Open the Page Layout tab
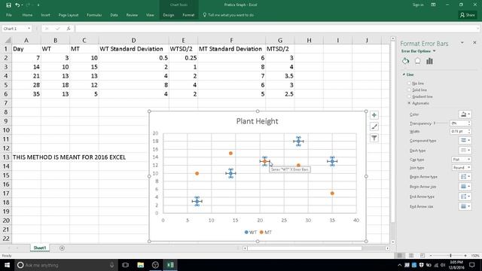 point(69,15)
